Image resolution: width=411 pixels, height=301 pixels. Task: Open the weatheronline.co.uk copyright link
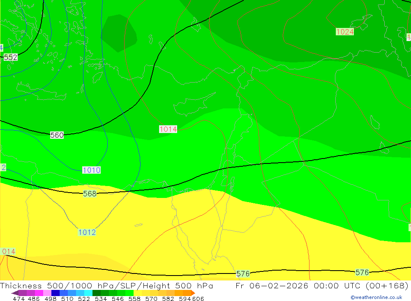[x=376, y=297]
